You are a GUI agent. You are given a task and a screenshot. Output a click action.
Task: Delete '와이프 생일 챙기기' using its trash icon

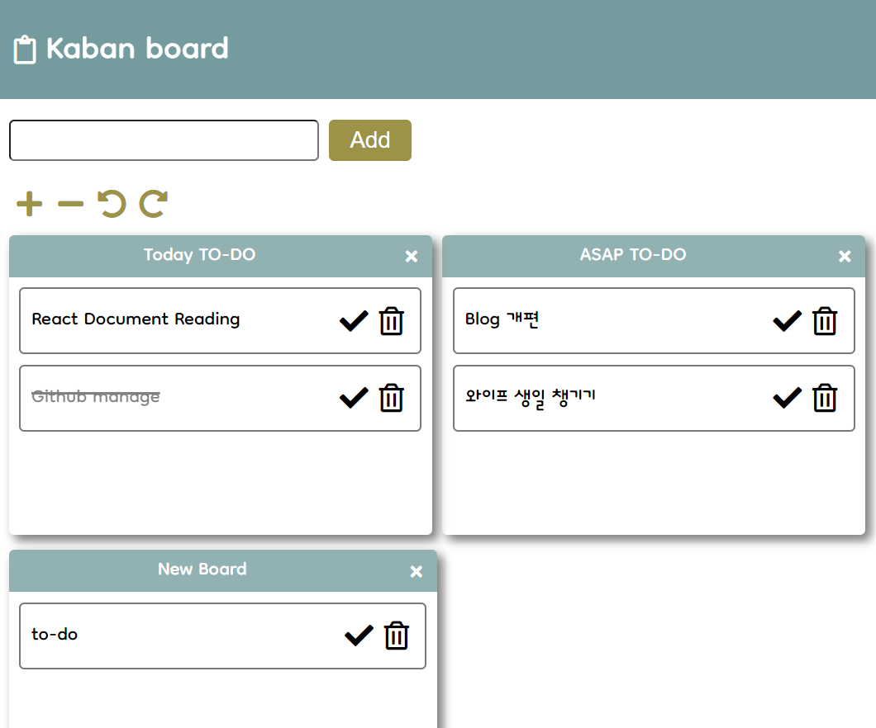click(825, 398)
